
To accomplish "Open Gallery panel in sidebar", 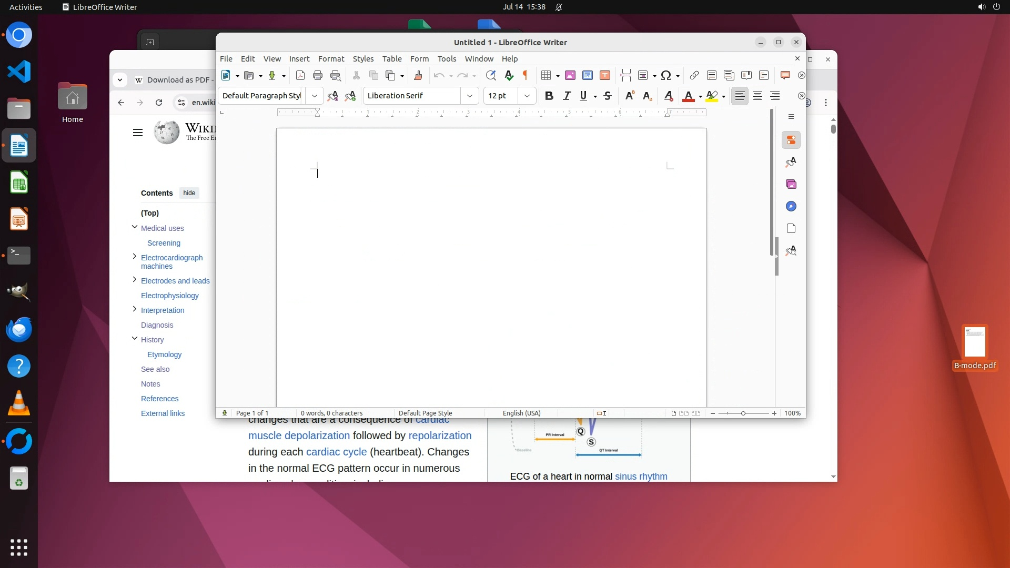I will [x=791, y=185].
